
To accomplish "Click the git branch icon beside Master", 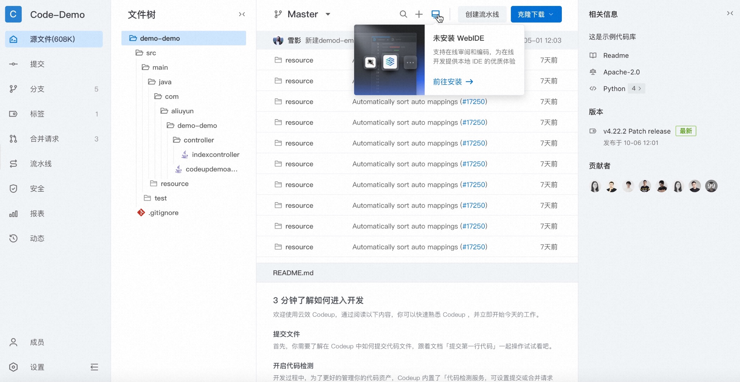I will pos(278,14).
